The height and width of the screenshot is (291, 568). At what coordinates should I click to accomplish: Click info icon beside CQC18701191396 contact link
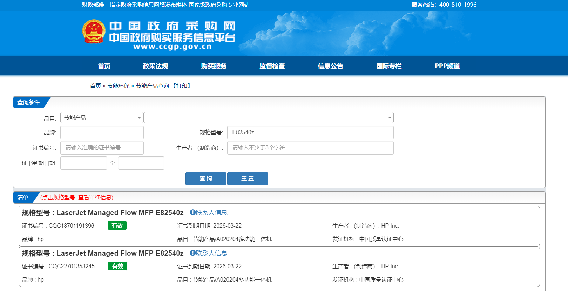(x=192, y=212)
